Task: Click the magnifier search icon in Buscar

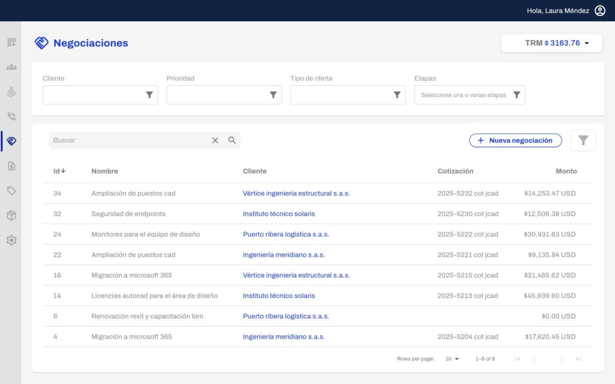Action: (232, 140)
